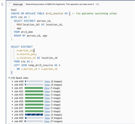
Task: Open the View link for Job 453
Action: (x=47, y=95)
